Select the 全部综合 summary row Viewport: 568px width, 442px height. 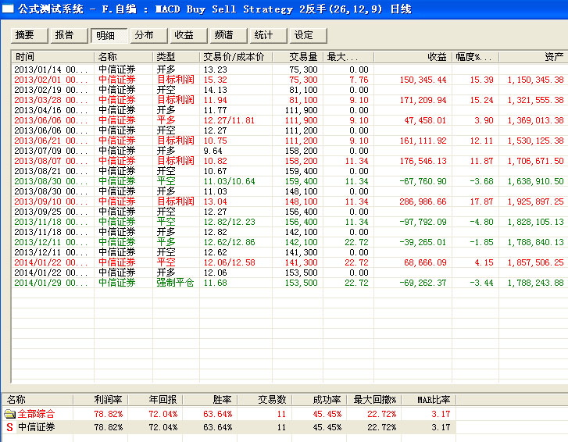pyautogui.click(x=229, y=413)
